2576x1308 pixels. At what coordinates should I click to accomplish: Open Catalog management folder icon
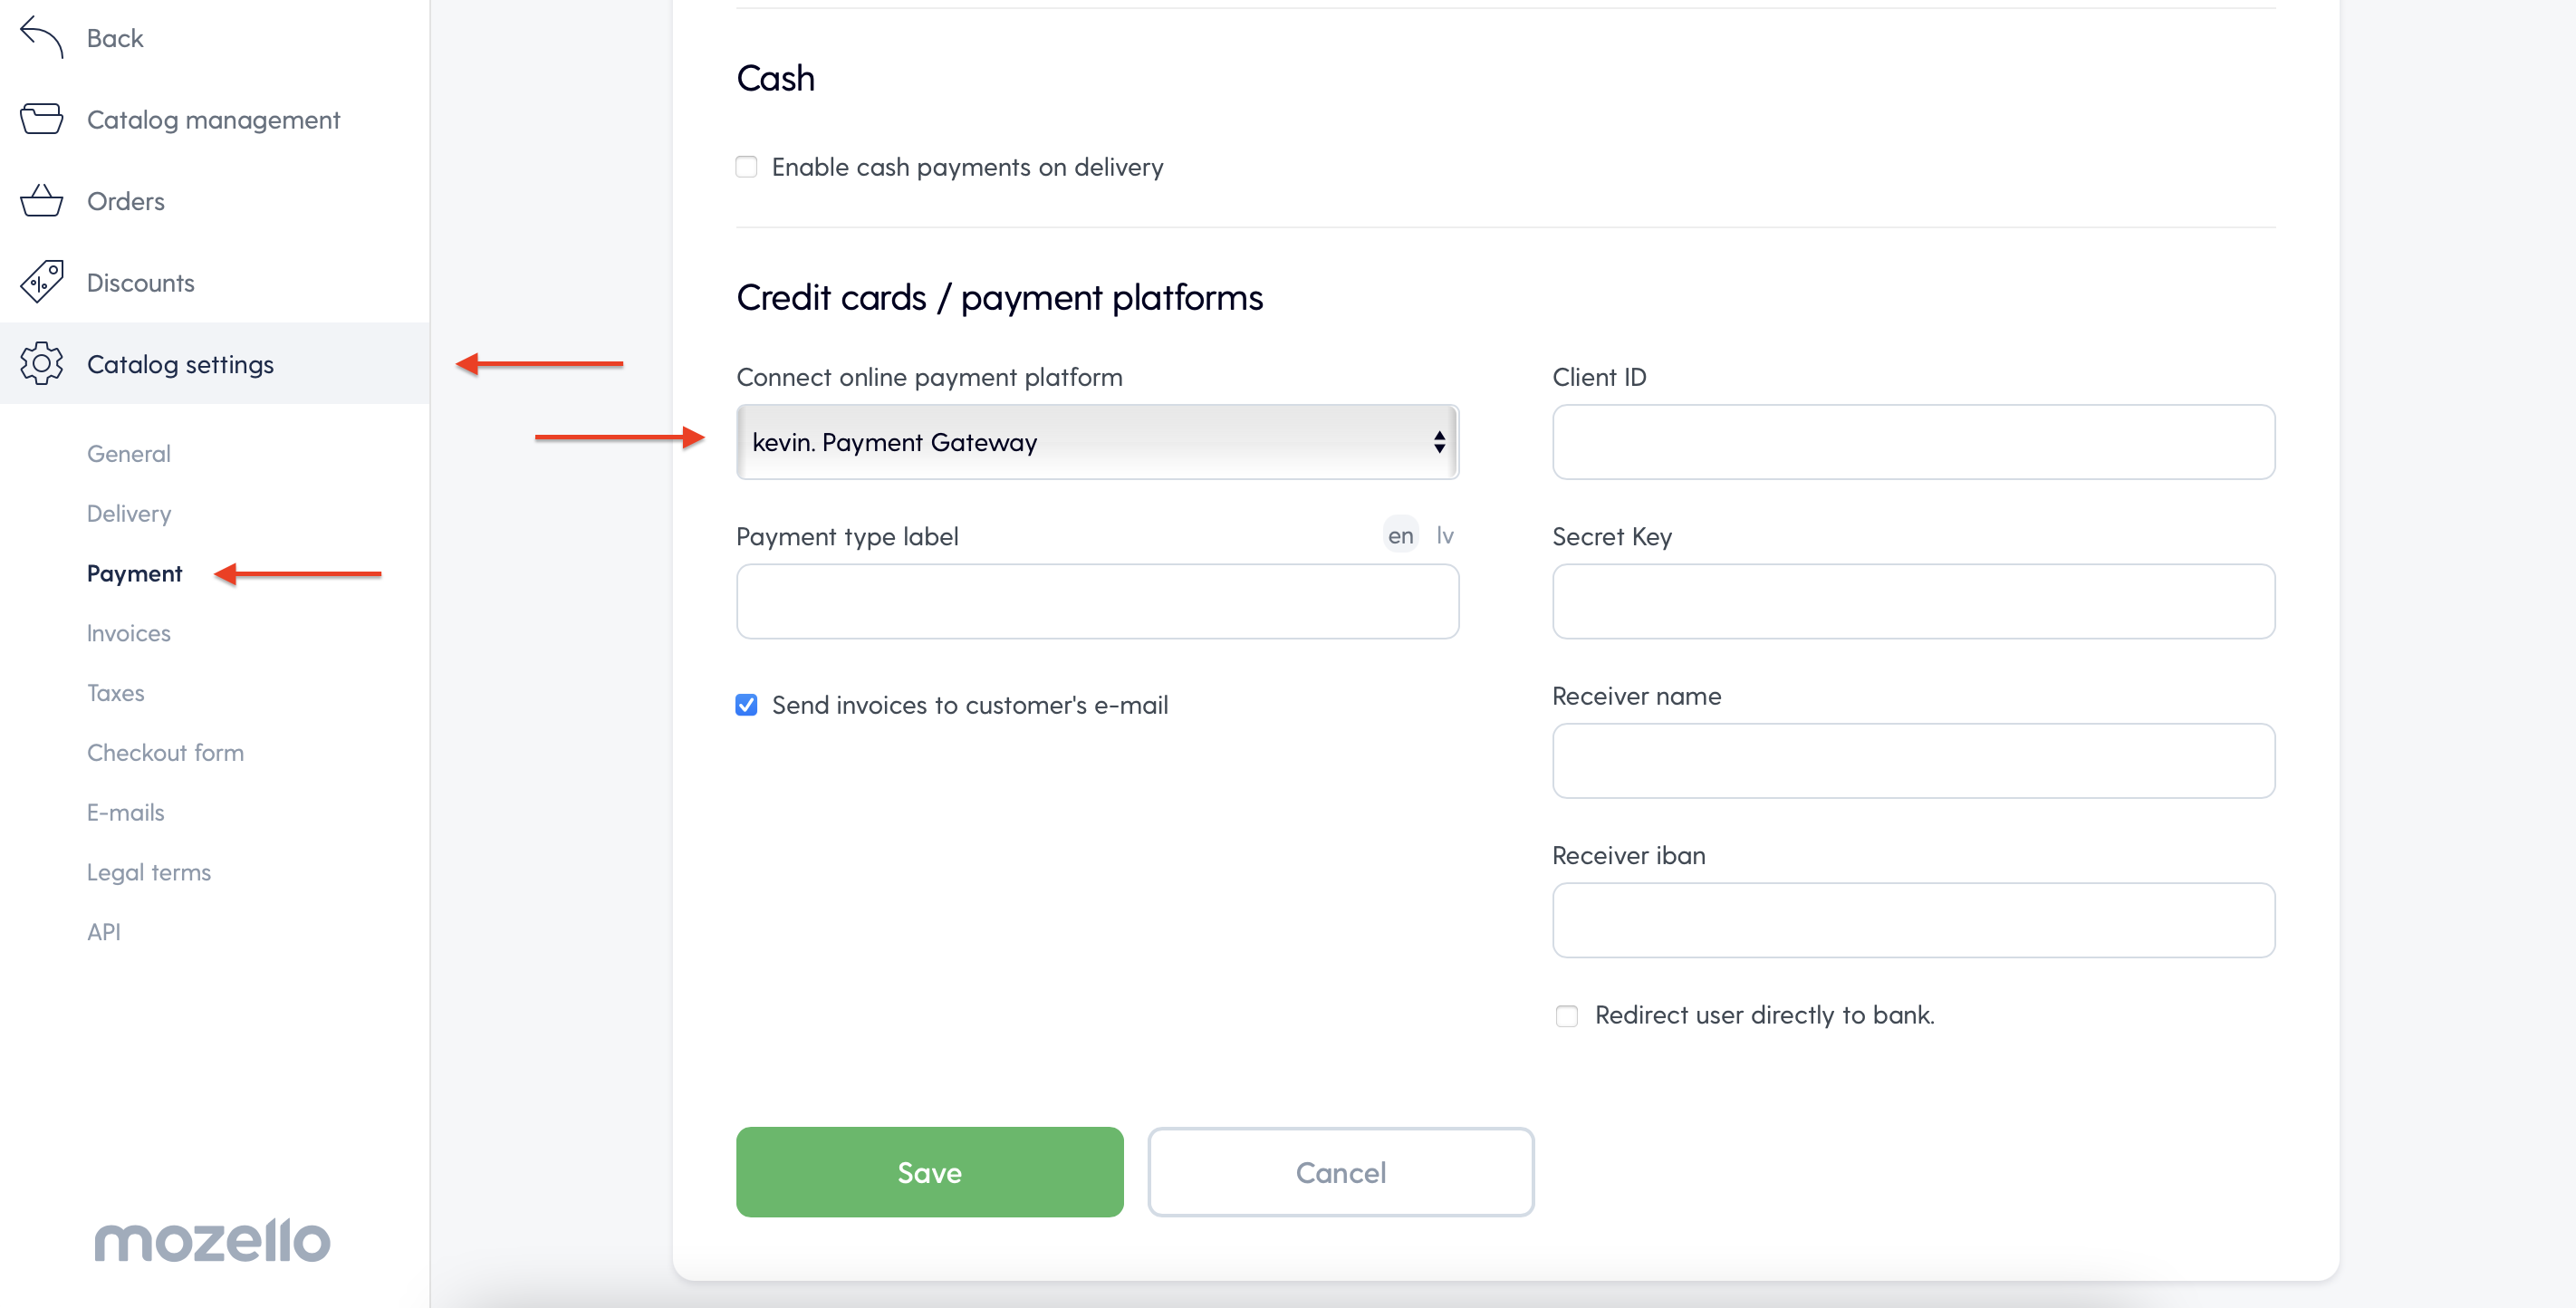tap(41, 119)
